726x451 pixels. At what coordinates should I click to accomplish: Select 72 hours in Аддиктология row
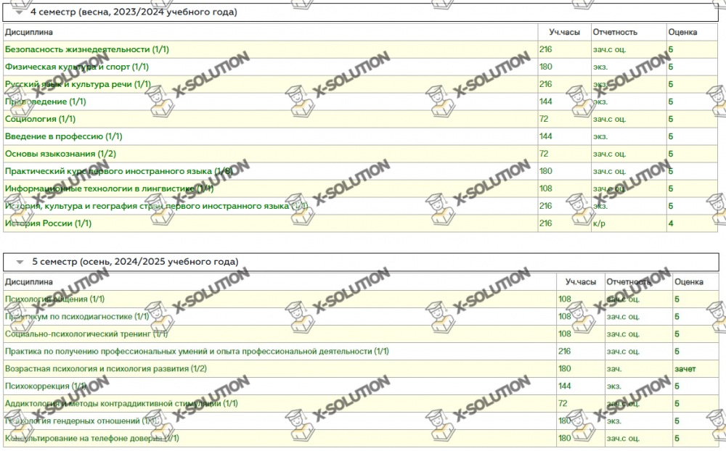click(x=563, y=403)
